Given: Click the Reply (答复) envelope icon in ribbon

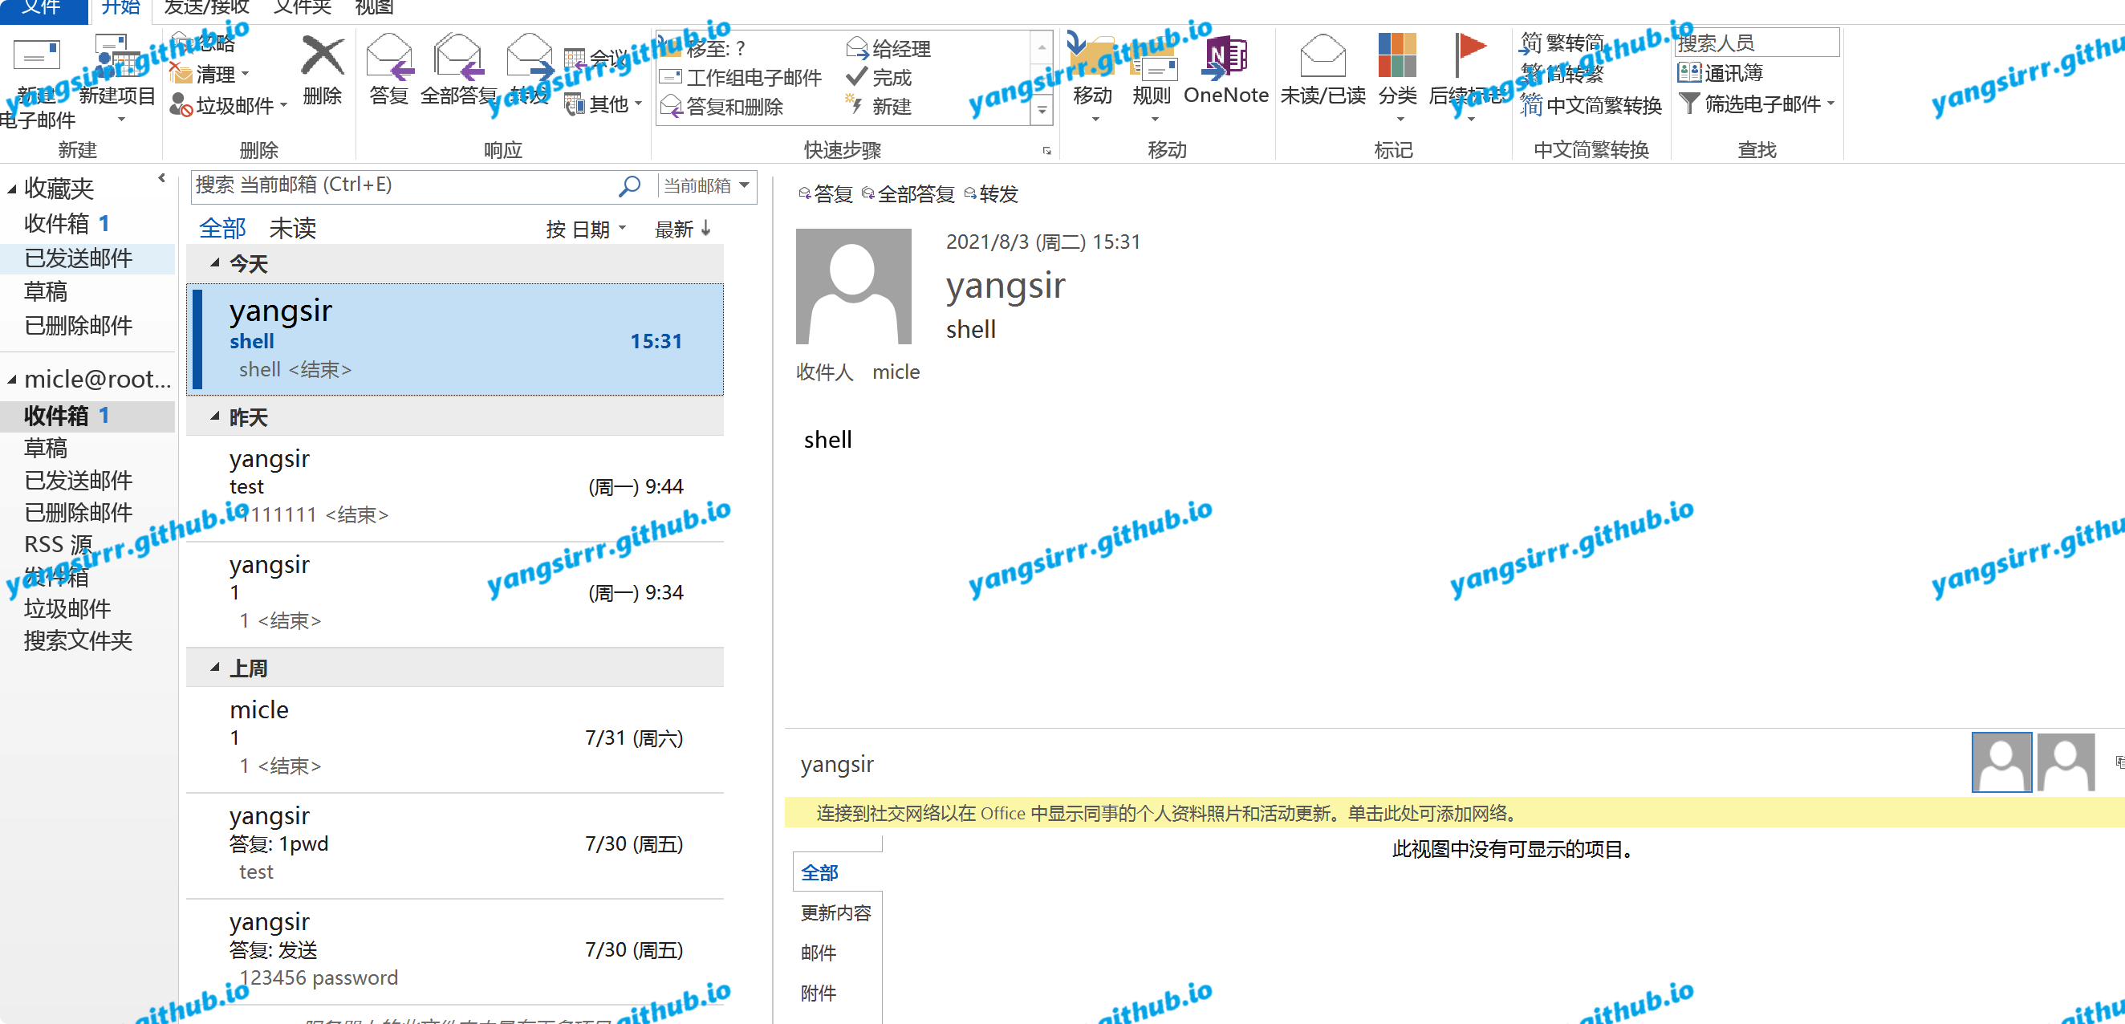Looking at the screenshot, I should (388, 58).
